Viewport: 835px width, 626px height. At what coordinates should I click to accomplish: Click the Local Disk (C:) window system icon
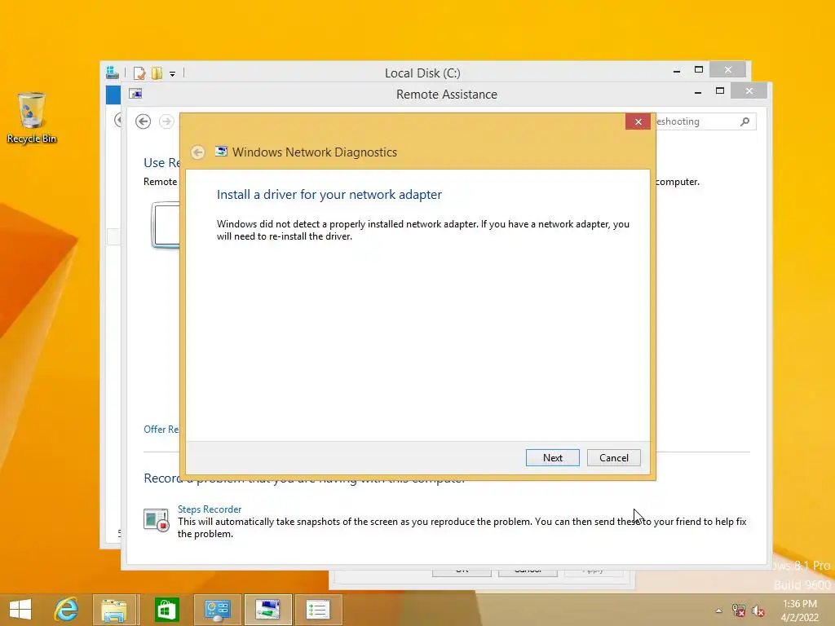tap(112, 73)
